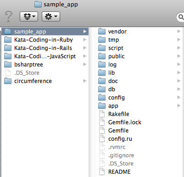Click the left column .DS_Store file icon
Screen dimensions: 184x177
tap(8, 72)
